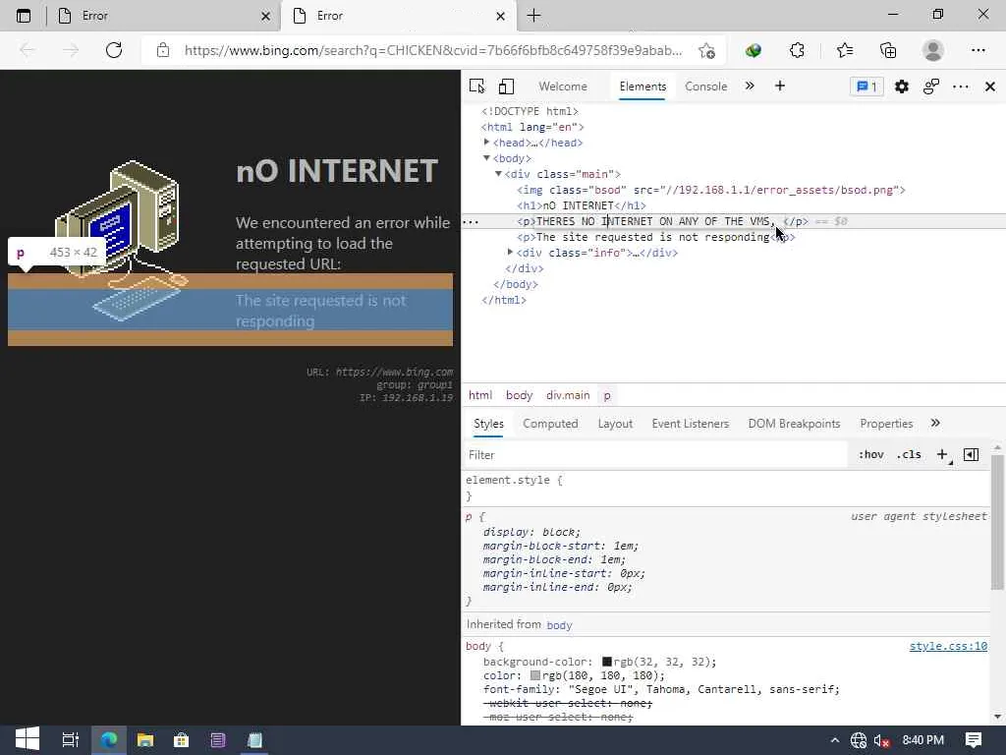Open the style.css:10 source link
1006x755 pixels.
948,646
